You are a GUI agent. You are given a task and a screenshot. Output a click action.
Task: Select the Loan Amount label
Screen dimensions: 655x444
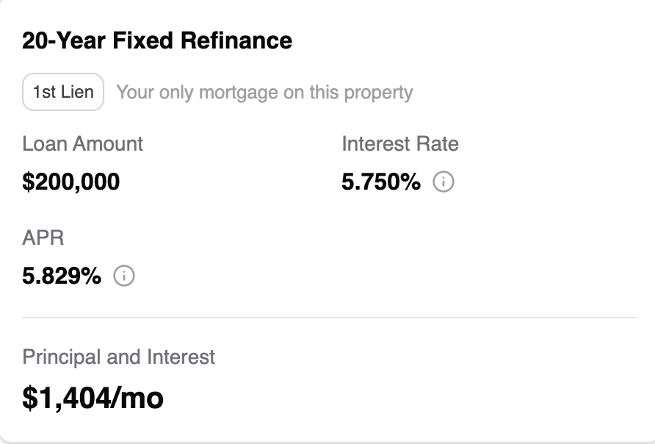[x=82, y=144]
